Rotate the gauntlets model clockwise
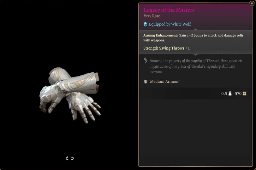 coord(67,158)
